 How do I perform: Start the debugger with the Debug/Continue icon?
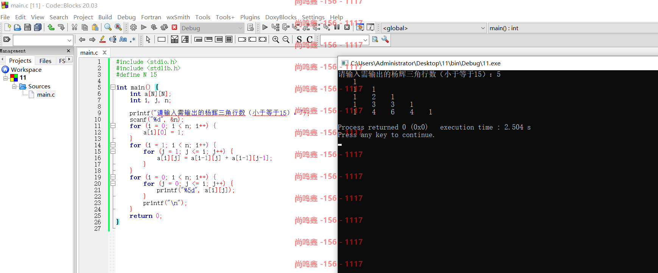[x=265, y=27]
